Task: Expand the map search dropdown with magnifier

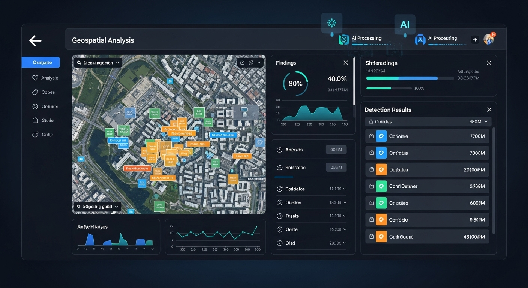Action: pos(98,63)
